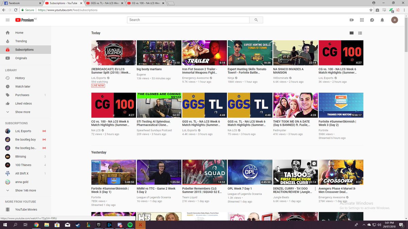408x229 pixels.
Task: Open Microsoft Store from taskbar
Action: click(57, 225)
